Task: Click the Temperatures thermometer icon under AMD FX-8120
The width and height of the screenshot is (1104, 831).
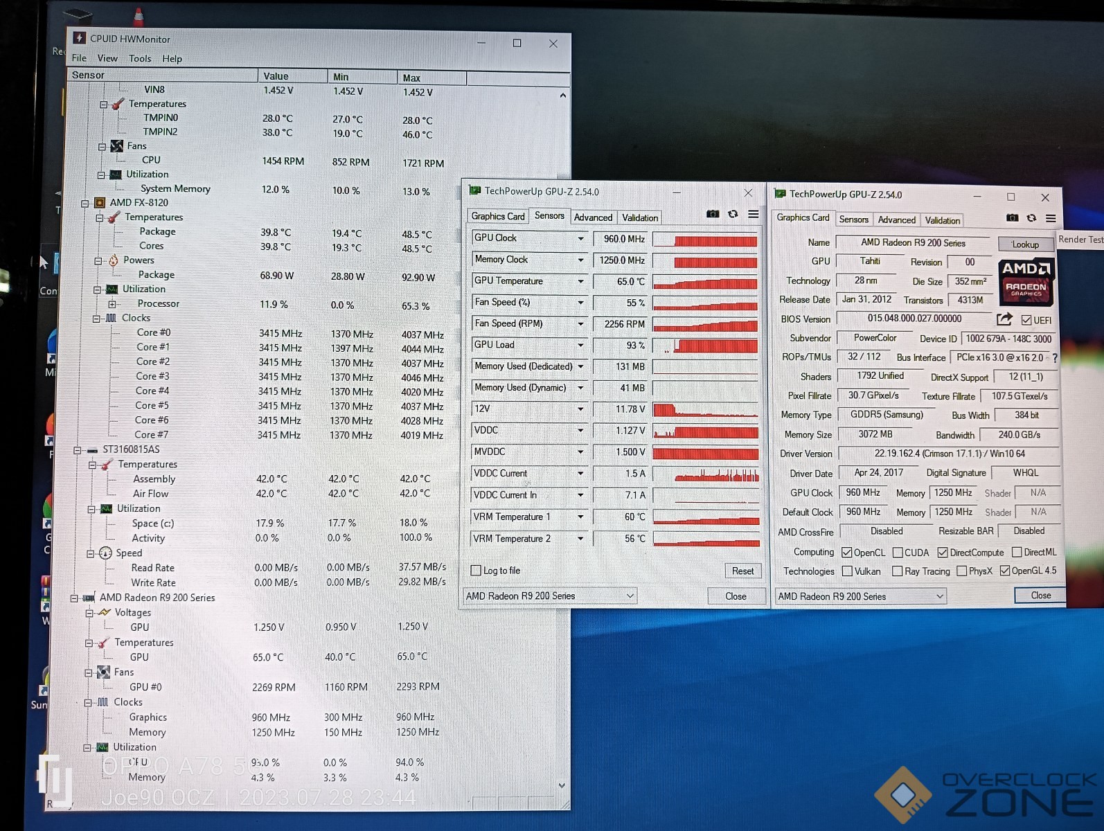Action: [x=114, y=217]
